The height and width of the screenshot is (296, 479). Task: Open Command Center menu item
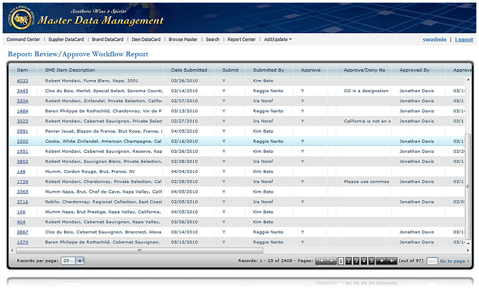coord(23,40)
